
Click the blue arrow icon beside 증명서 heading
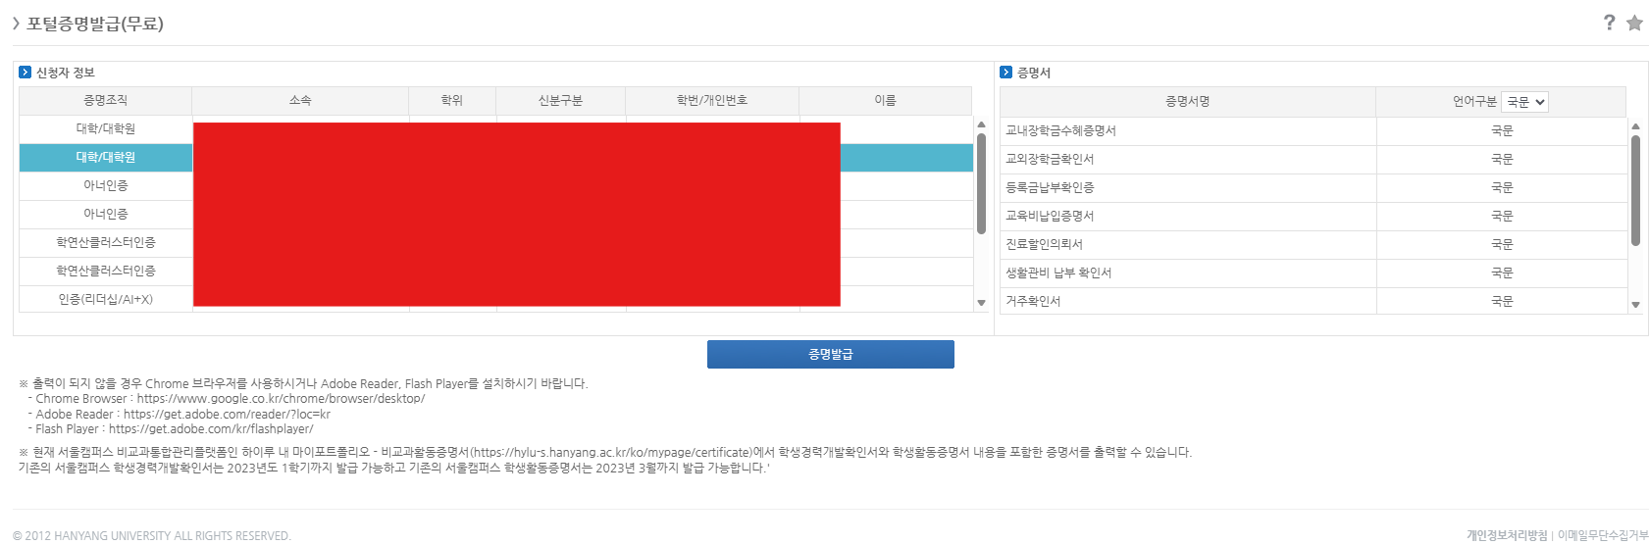(x=1006, y=73)
